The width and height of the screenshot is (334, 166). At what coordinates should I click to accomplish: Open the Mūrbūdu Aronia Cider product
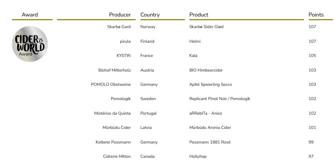(x=211, y=127)
